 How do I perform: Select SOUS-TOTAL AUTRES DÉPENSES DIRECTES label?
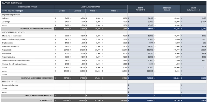[27, 78]
